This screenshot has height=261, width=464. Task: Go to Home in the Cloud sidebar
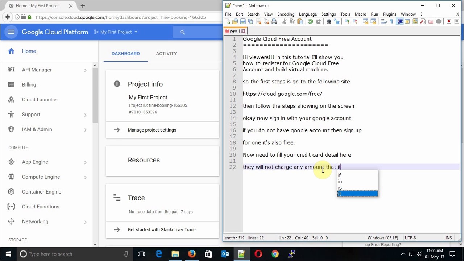pos(29,51)
